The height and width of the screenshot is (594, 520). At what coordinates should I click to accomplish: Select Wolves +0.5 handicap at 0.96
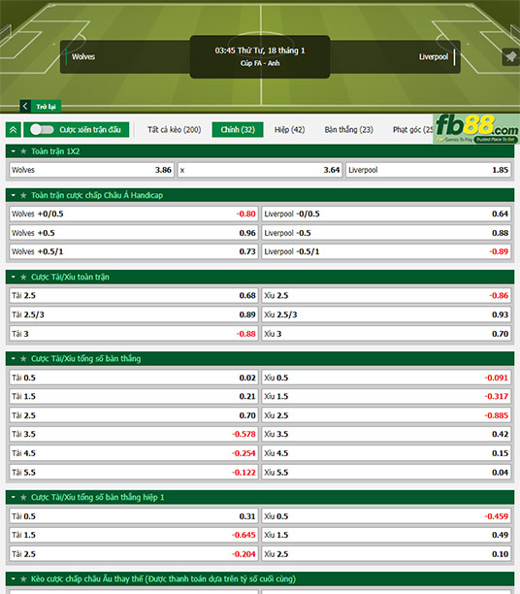coord(134,233)
